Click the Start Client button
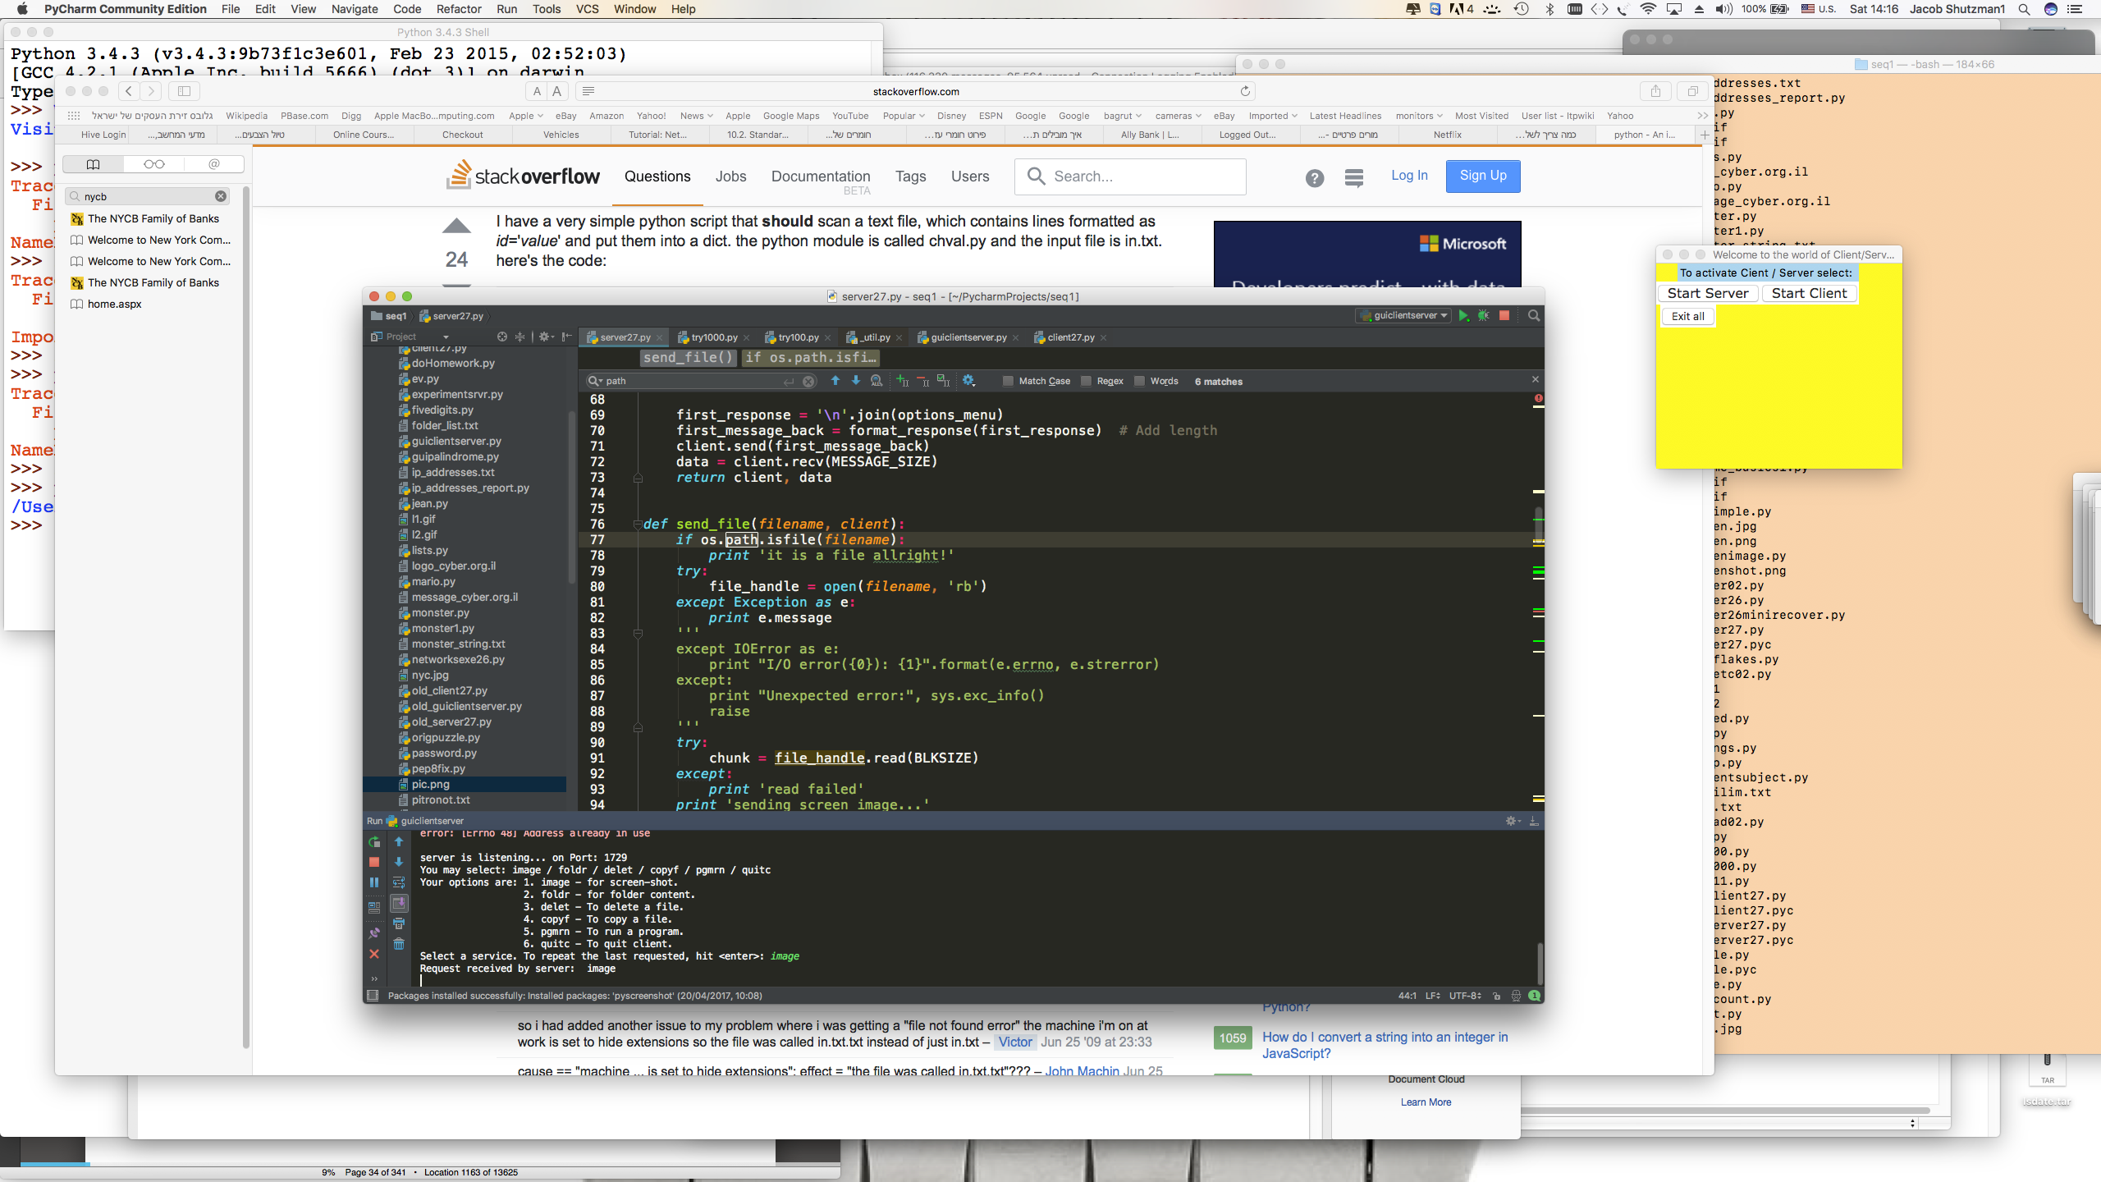This screenshot has width=2101, height=1182. (1809, 294)
